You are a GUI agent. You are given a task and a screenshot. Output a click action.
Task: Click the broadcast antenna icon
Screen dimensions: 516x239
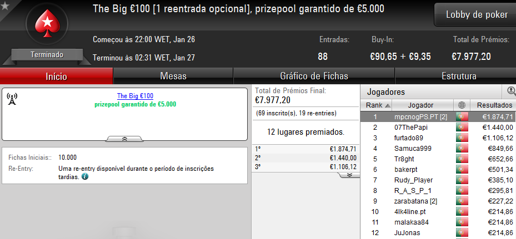12,99
